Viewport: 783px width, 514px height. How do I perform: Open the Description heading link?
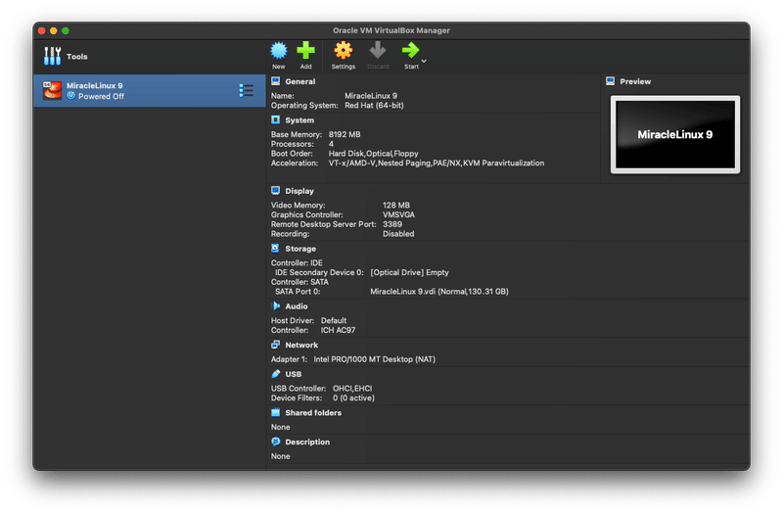coord(307,443)
